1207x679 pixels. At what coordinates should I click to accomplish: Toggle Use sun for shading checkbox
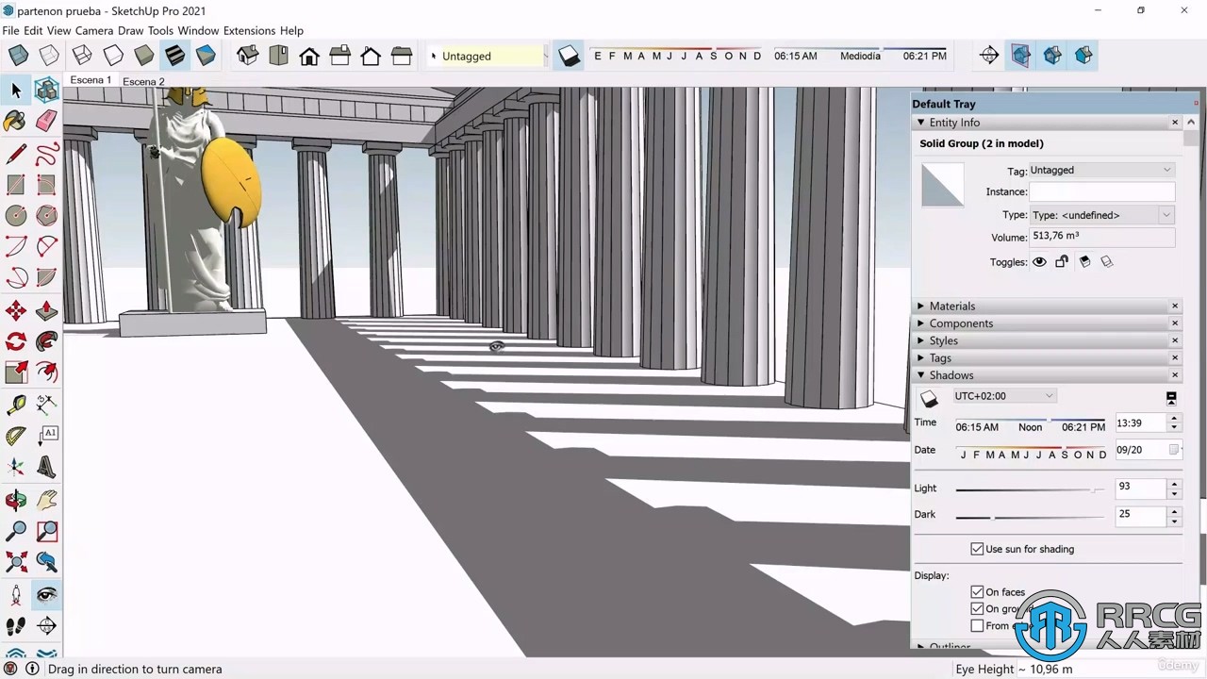point(977,549)
